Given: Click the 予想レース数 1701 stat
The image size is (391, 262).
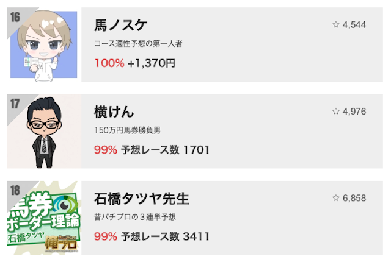Looking at the screenshot, I should tap(152, 149).
